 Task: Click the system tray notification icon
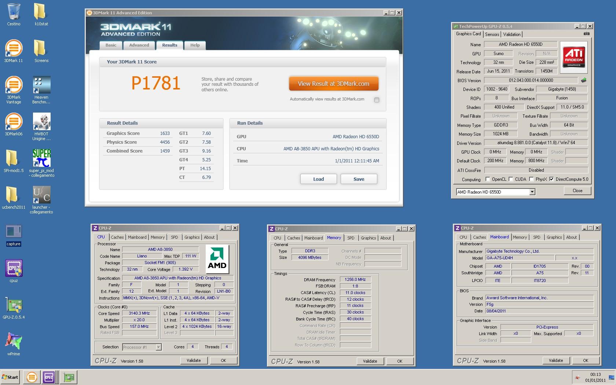tap(577, 377)
